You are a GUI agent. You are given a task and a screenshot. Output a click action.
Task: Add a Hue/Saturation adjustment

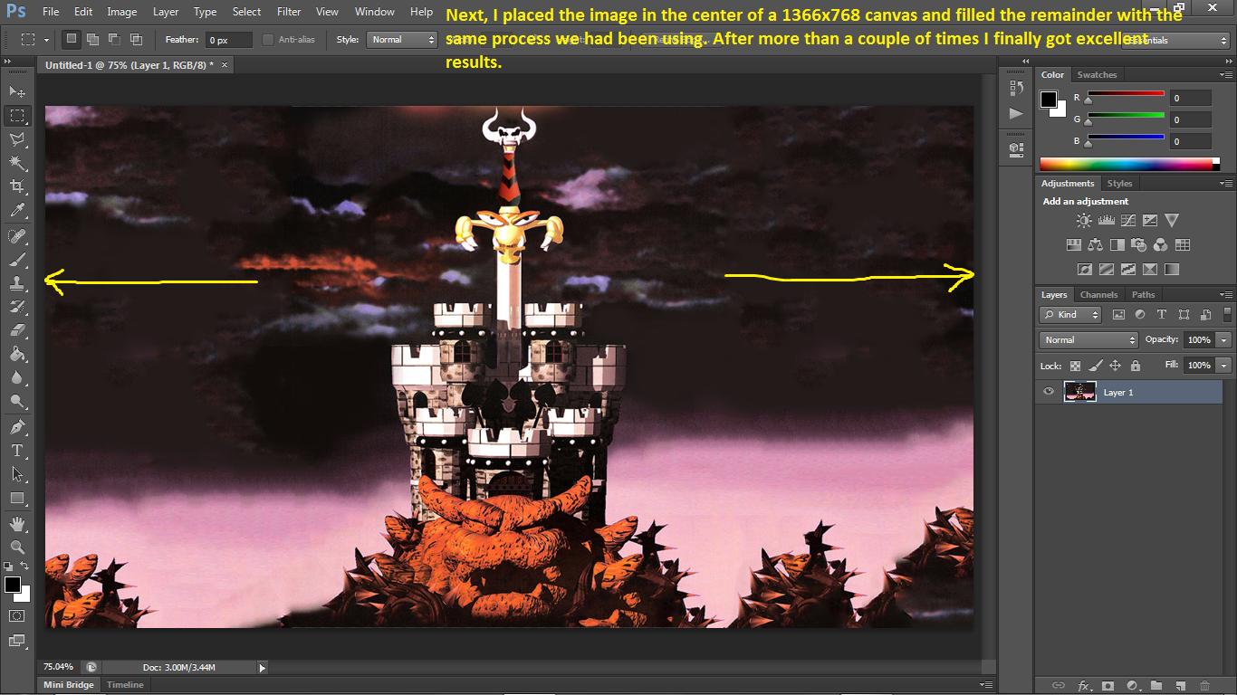[1074, 244]
